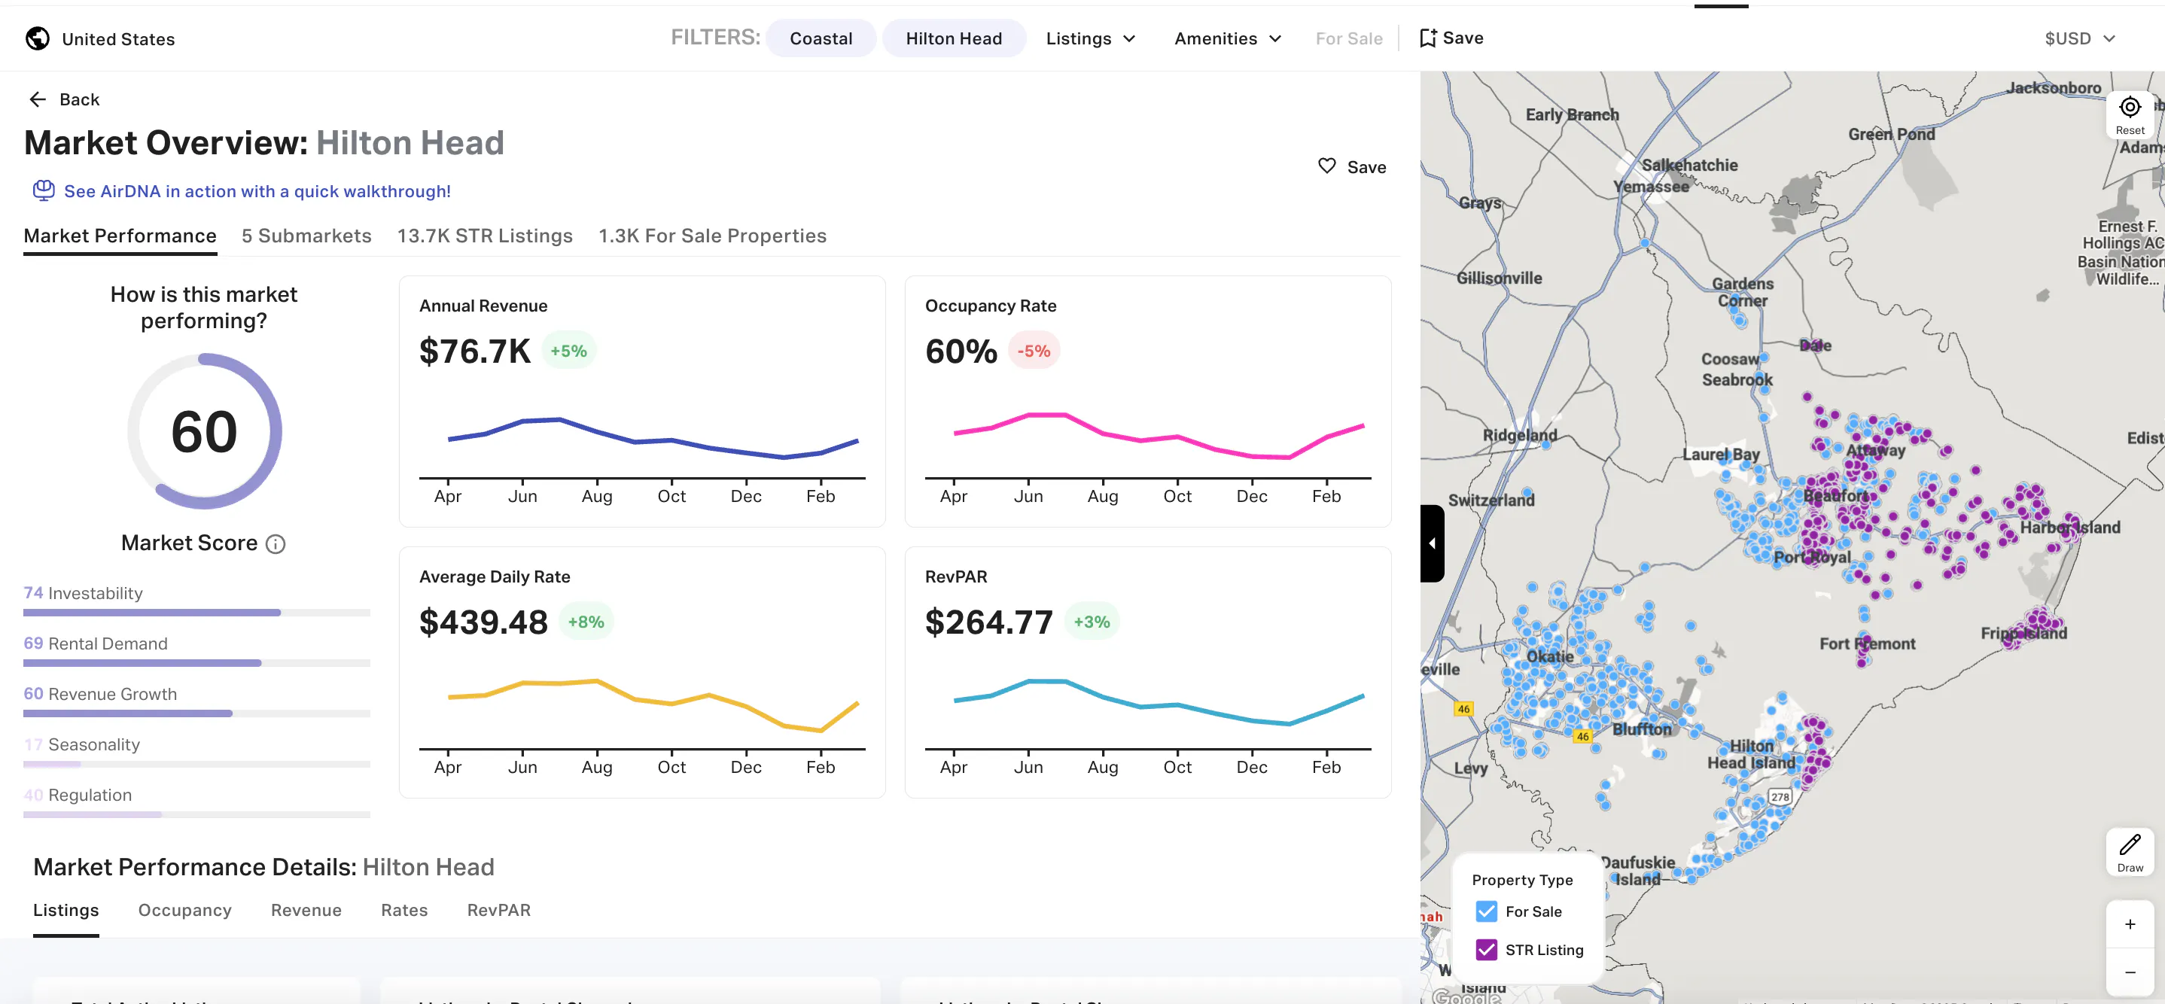Screen dimensions: 2165x1004
Task: Open the $USD currency dropdown
Action: point(2078,38)
